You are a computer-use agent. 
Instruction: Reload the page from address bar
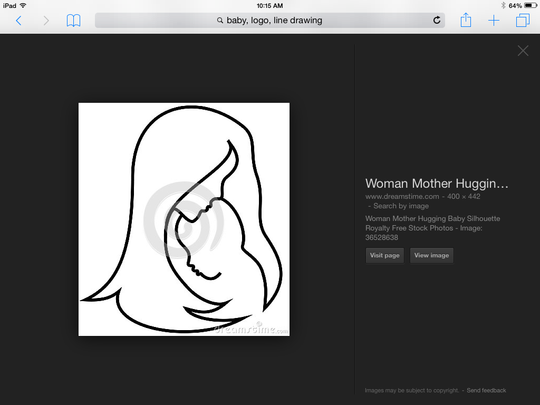(x=437, y=21)
